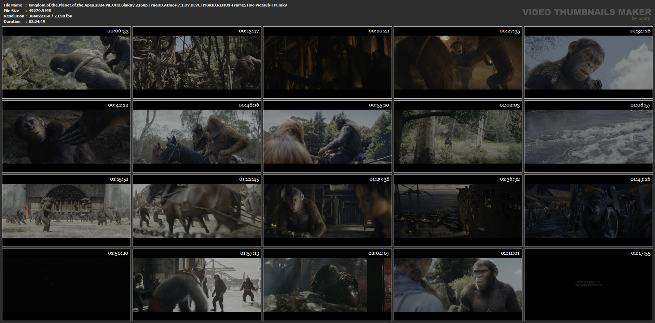The width and height of the screenshot is (655, 323).
Task: Select the ape close-up at 00:34:28
Action: [588, 62]
